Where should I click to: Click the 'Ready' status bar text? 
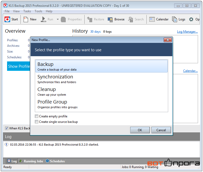pyautogui.click(x=8, y=167)
